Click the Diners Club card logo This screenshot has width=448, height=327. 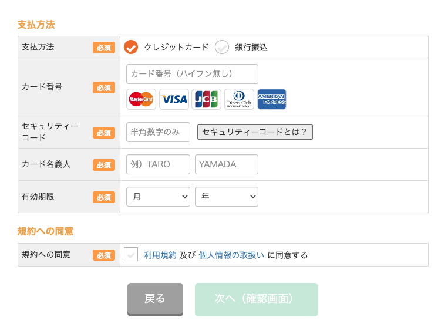tap(239, 99)
